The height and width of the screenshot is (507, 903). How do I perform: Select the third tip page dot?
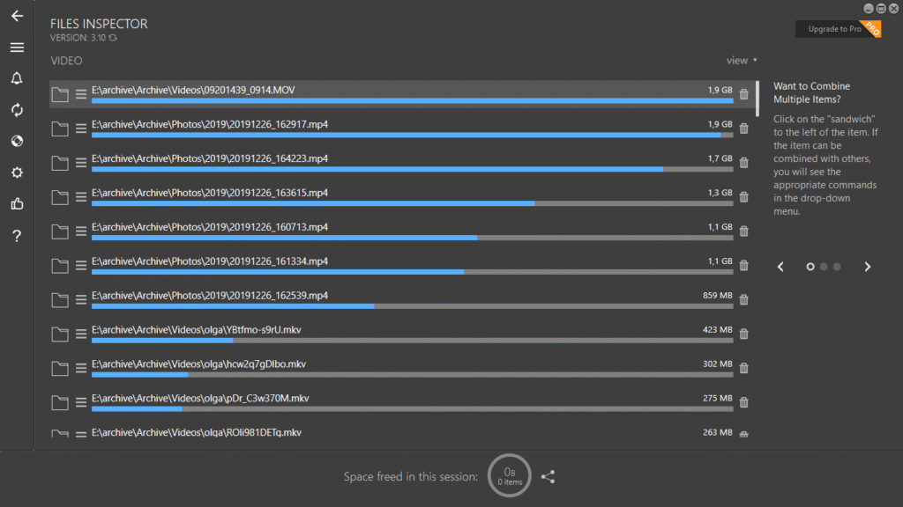837,267
